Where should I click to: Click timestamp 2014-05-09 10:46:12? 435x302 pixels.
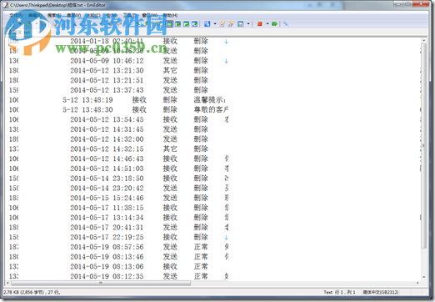tap(107, 61)
